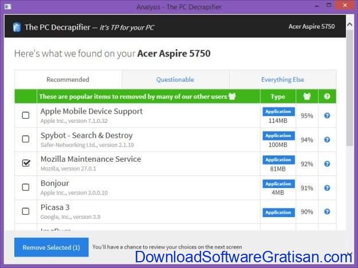The height and width of the screenshot is (268, 358).
Task: Open help for Apple Mobile Device Support
Action: (327, 115)
